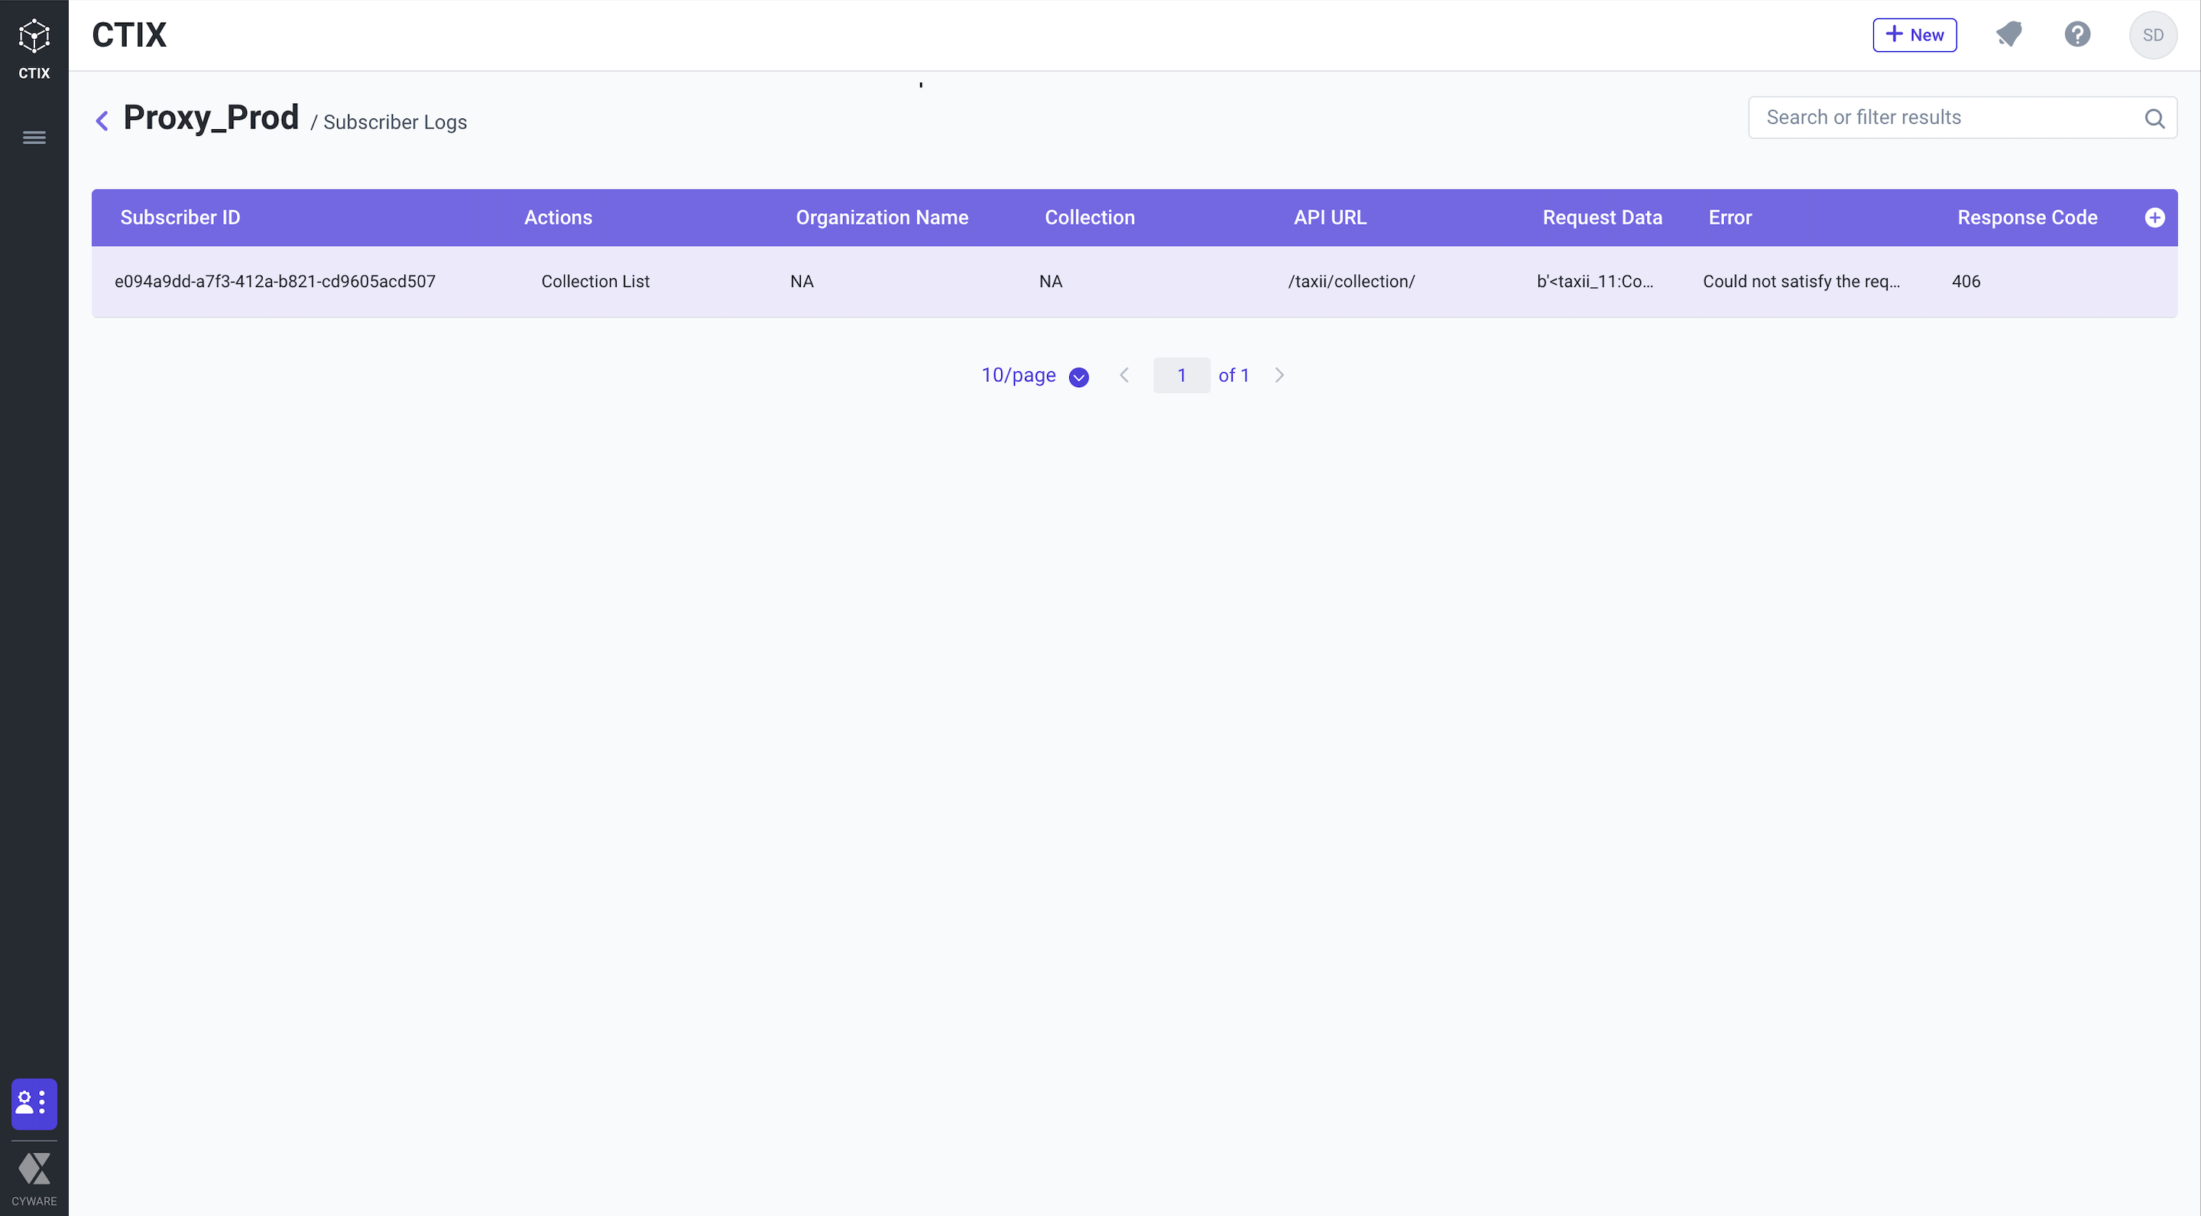Image resolution: width=2201 pixels, height=1216 pixels.
Task: Open the notifications bell icon
Action: tap(2009, 33)
